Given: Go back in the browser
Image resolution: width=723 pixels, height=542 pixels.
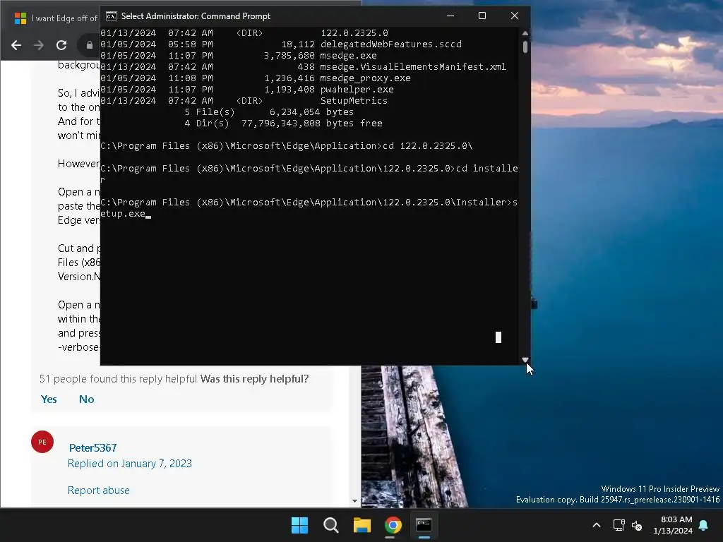Looking at the screenshot, I should pos(16,45).
